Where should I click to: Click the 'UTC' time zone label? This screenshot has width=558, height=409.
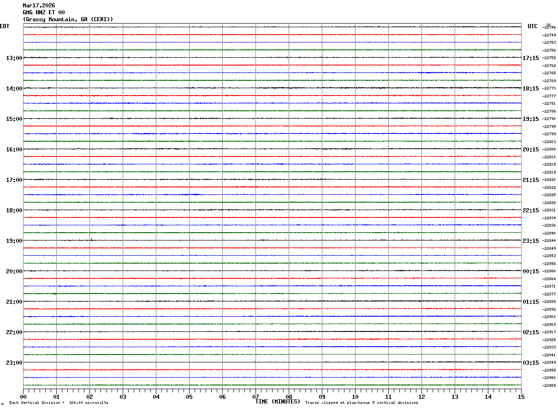(533, 26)
